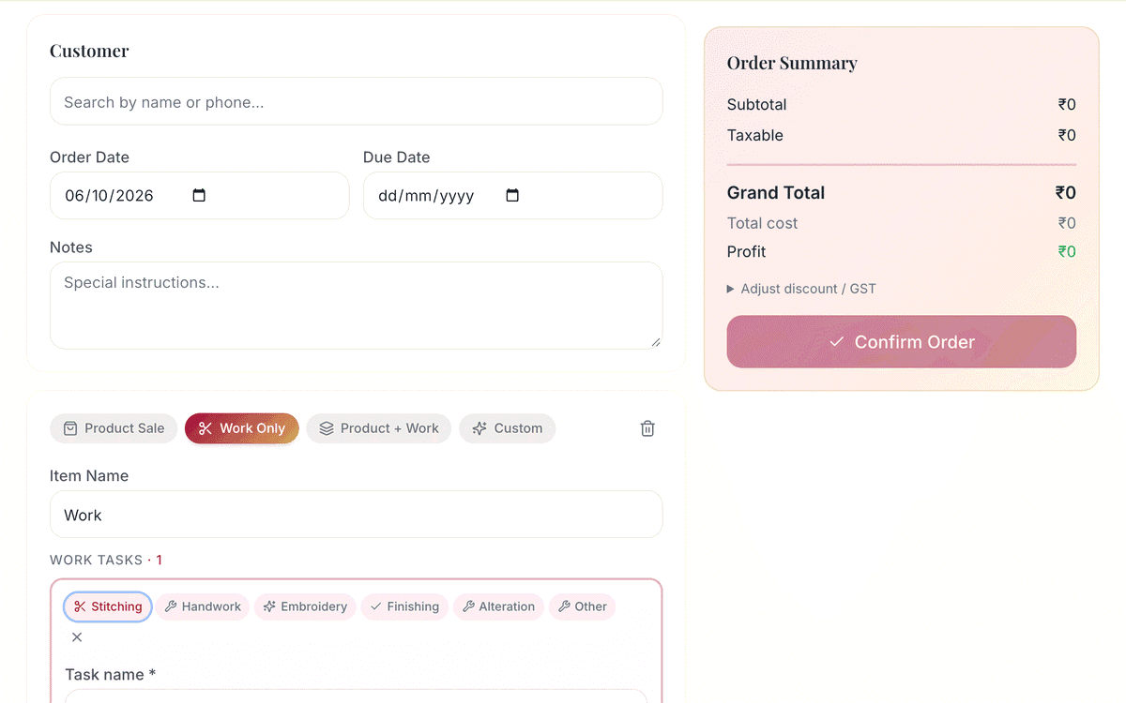Screen dimensions: 1126x703
Task: Switch to the Product + Work item type
Action: click(379, 428)
